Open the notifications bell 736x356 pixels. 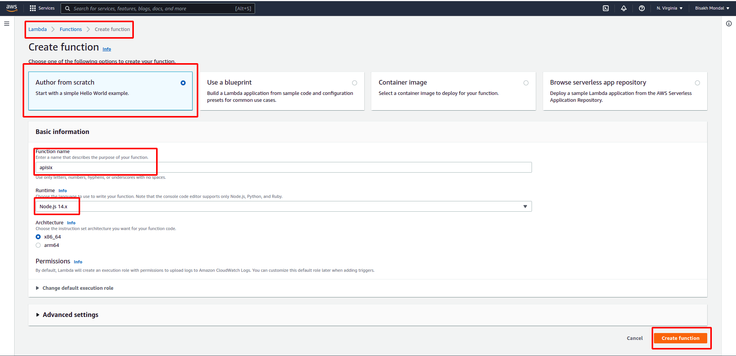[x=624, y=8]
